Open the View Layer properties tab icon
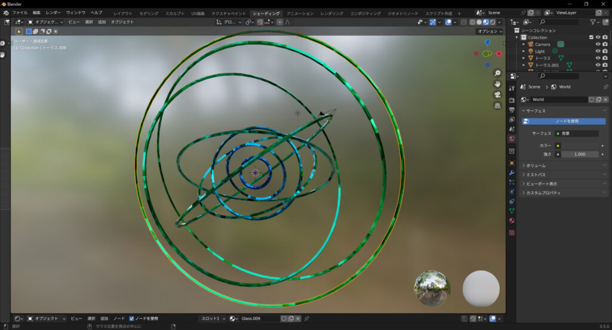612x330 pixels. coord(512,119)
